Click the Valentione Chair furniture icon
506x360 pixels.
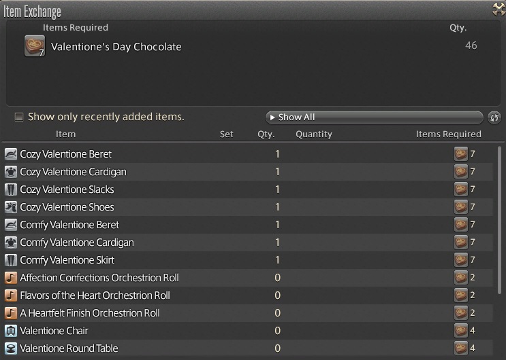11,331
